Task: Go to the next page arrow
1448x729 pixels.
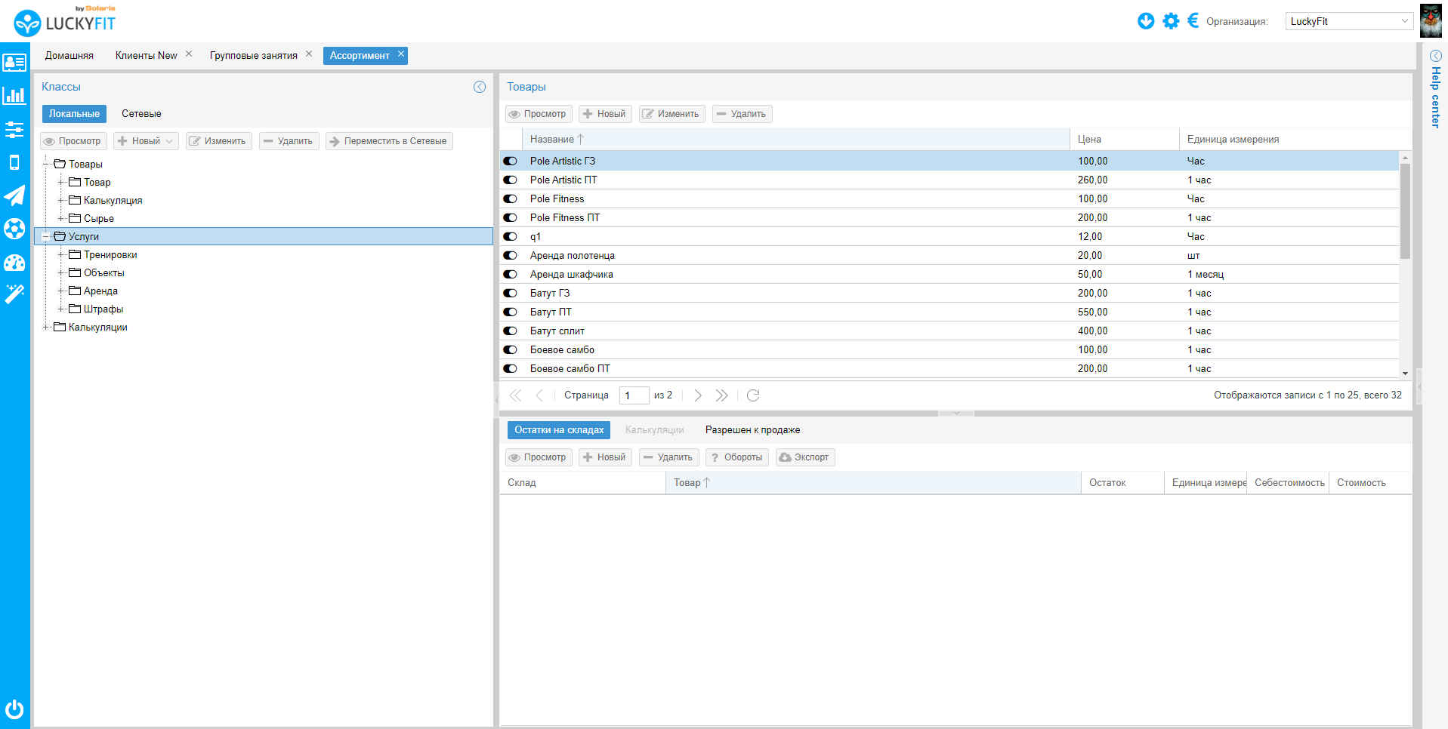Action: (698, 395)
